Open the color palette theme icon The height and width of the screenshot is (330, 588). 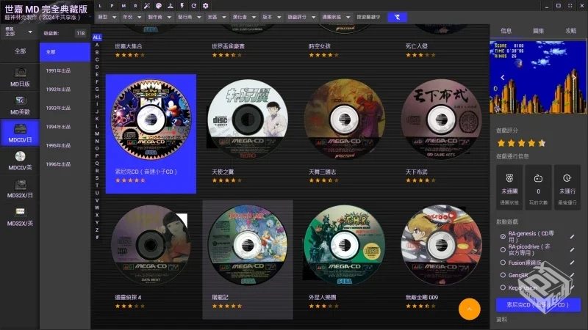(159, 6)
